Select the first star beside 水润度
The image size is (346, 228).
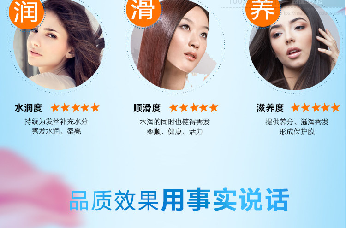point(55,108)
